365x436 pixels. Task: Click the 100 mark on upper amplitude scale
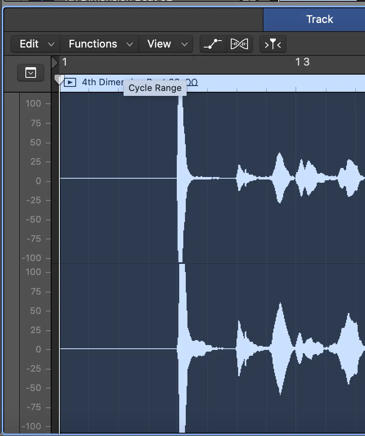tap(33, 103)
